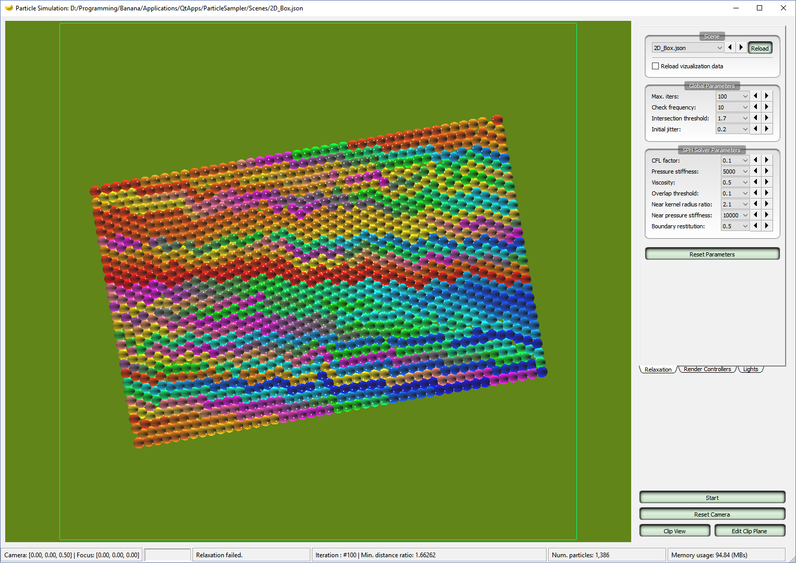Increase Near pressure stiffness with right arrow
The width and height of the screenshot is (796, 563).
pos(767,215)
